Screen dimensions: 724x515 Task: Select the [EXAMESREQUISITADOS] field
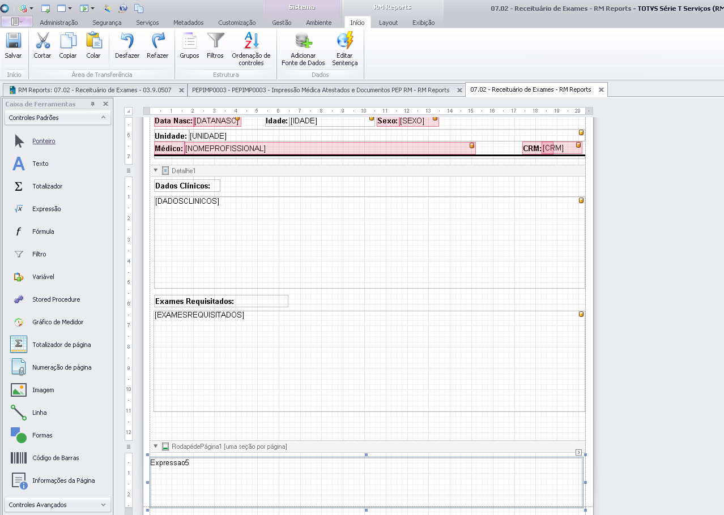(x=369, y=360)
